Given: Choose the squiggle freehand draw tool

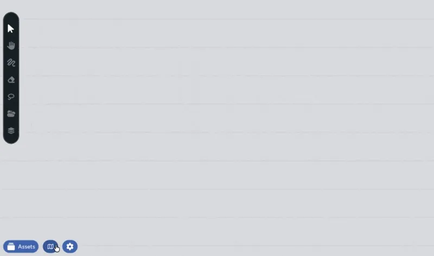Looking at the screenshot, I should click(x=11, y=63).
